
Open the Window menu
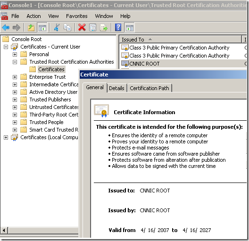(x=104, y=16)
